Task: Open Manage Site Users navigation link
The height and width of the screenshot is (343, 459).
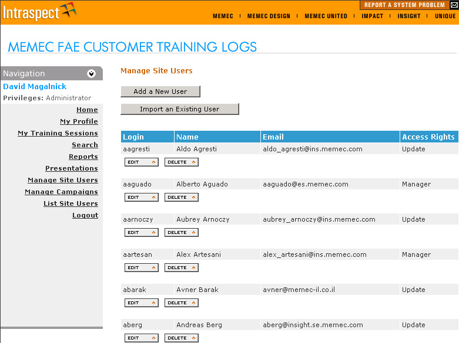Action: (63, 179)
